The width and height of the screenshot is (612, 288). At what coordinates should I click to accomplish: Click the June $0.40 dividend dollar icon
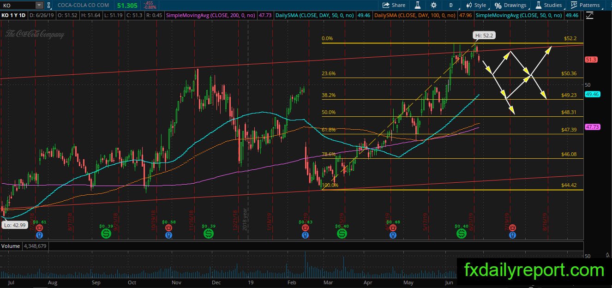pos(462,234)
